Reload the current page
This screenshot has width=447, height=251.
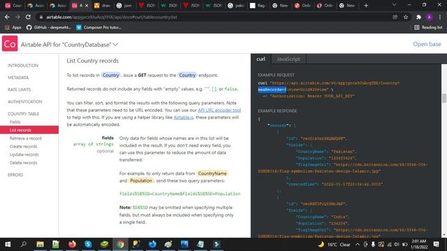tap(28, 17)
